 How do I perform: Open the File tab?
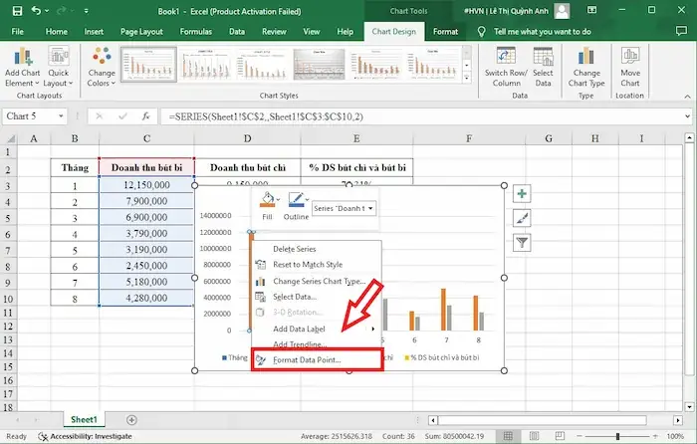17,32
